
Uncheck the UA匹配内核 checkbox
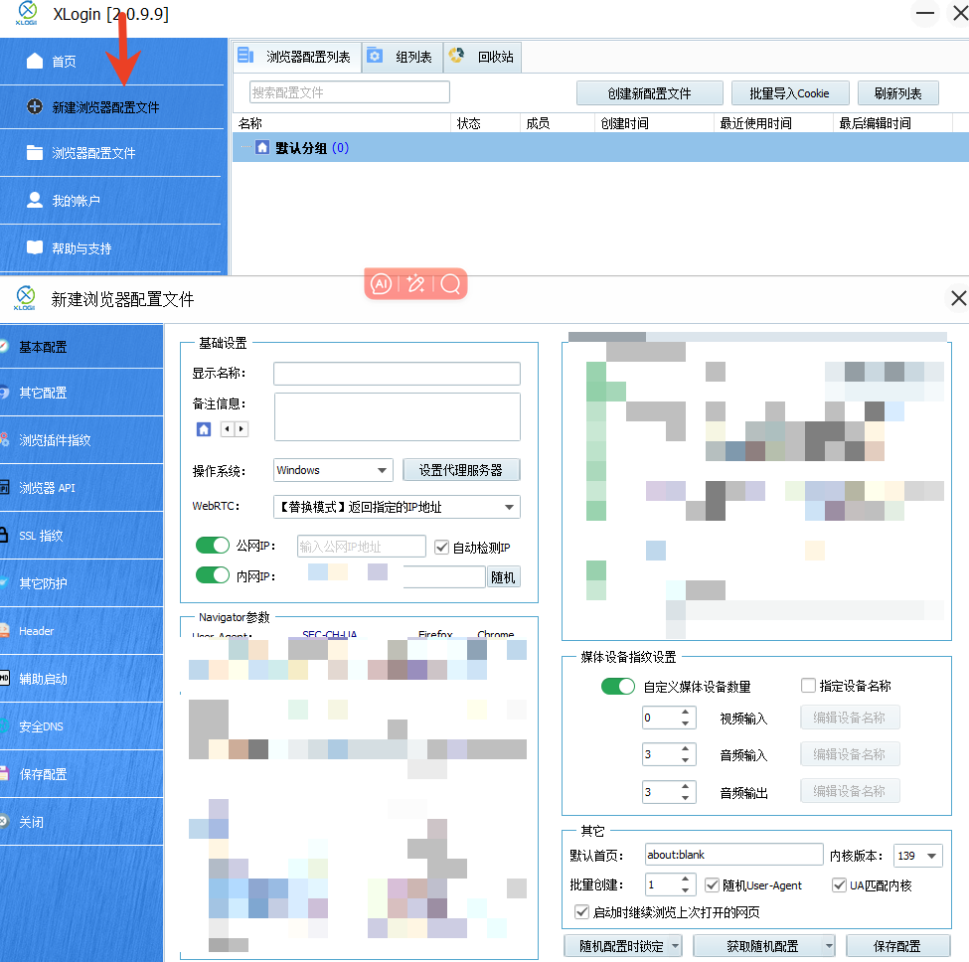tap(839, 884)
